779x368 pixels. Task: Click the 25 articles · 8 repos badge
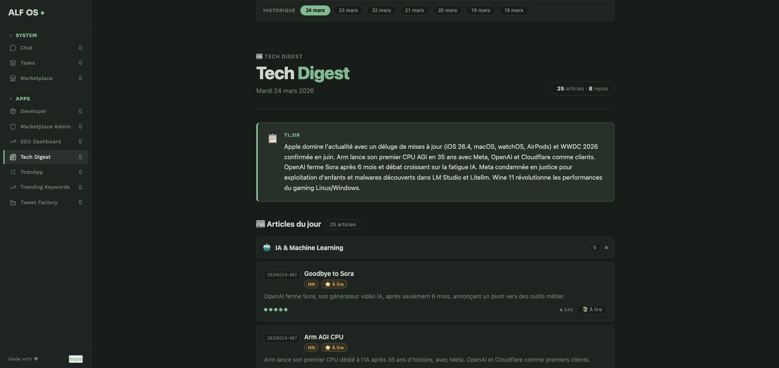coord(582,89)
